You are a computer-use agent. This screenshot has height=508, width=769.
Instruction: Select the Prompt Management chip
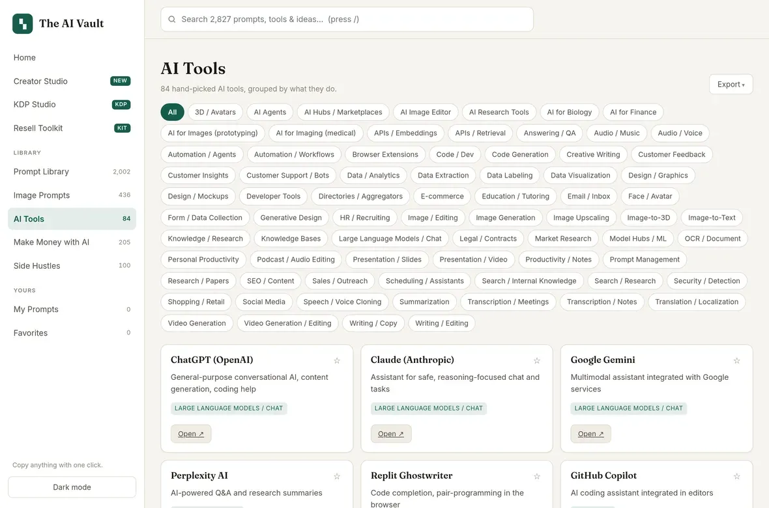click(x=645, y=260)
